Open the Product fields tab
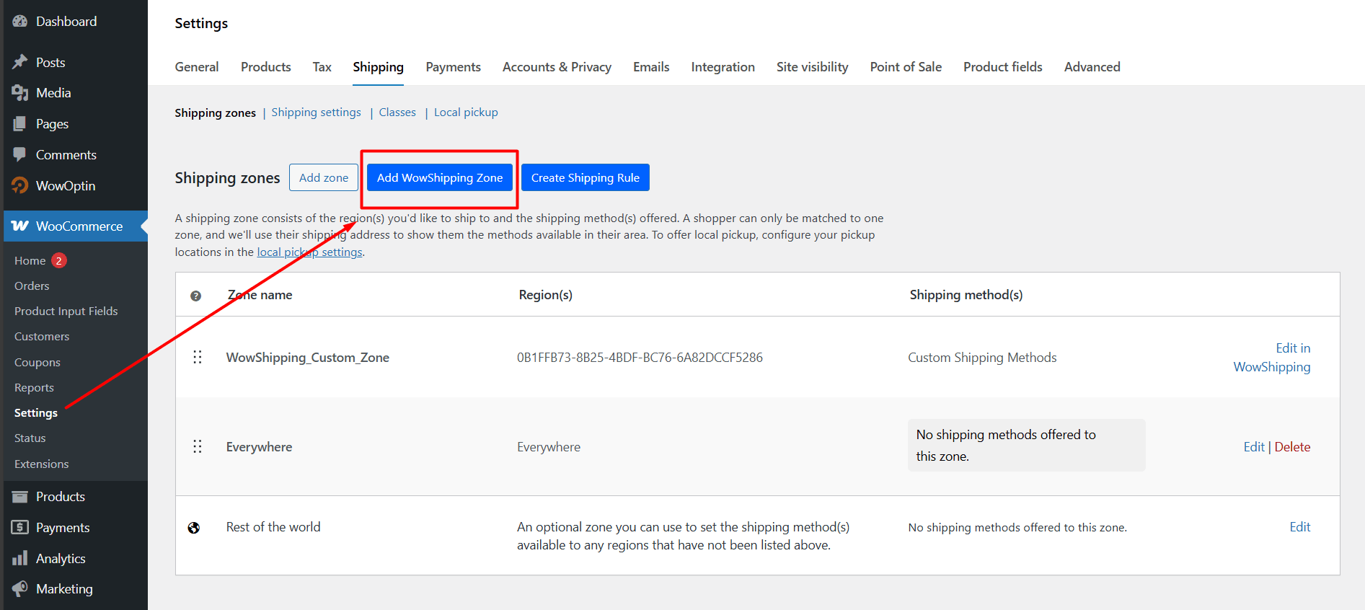The height and width of the screenshot is (610, 1365). [x=1003, y=67]
